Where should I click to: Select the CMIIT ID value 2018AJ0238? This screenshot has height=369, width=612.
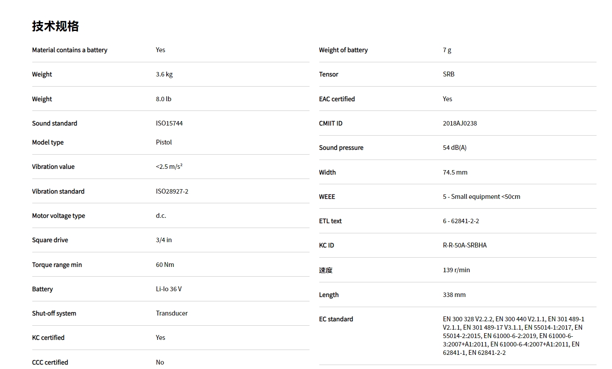coord(459,123)
